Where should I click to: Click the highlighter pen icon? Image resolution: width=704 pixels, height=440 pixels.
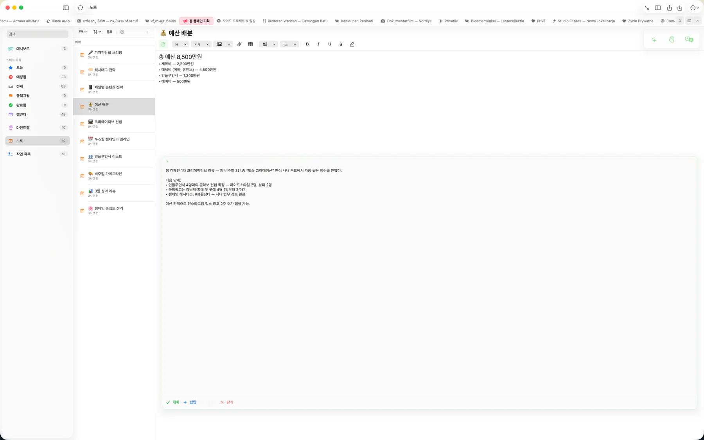pyautogui.click(x=352, y=44)
